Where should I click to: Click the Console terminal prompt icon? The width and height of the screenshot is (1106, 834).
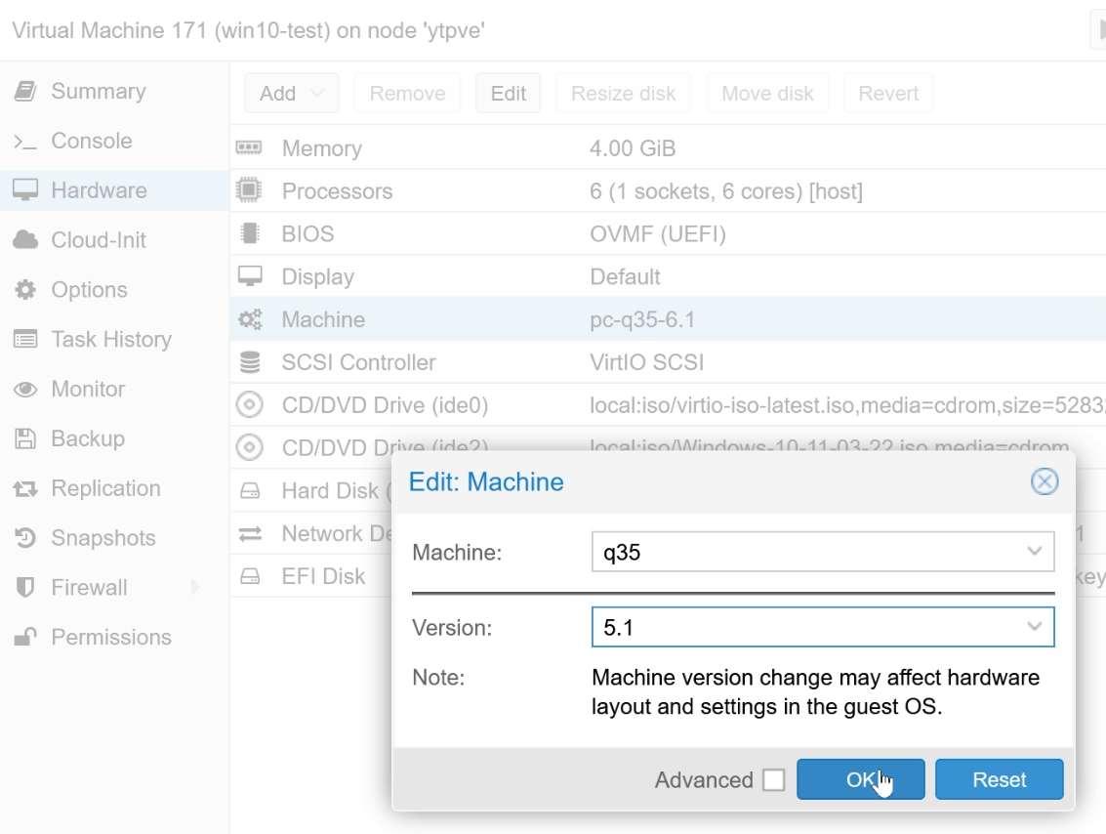pos(25,142)
